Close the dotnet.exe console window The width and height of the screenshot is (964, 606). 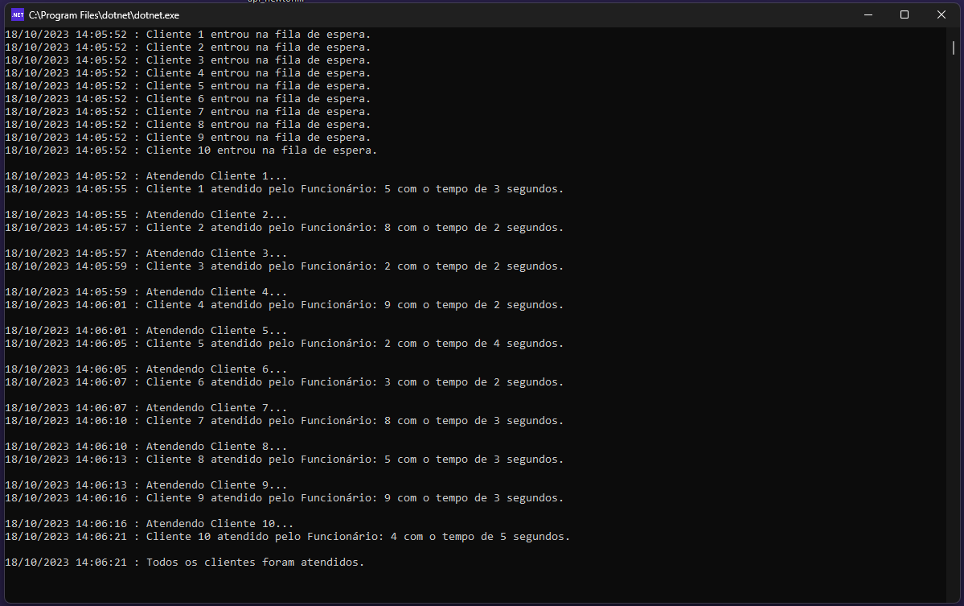pos(941,14)
